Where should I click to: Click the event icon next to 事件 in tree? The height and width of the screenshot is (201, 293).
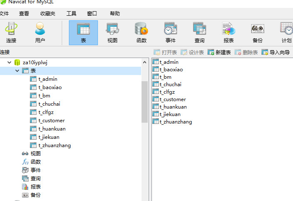[x=25, y=170]
